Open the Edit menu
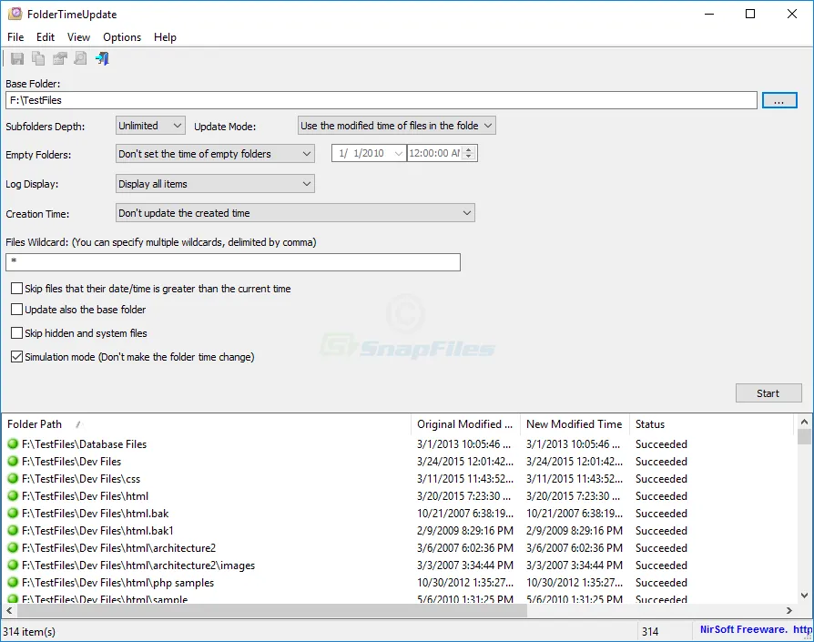814x642 pixels. [46, 37]
